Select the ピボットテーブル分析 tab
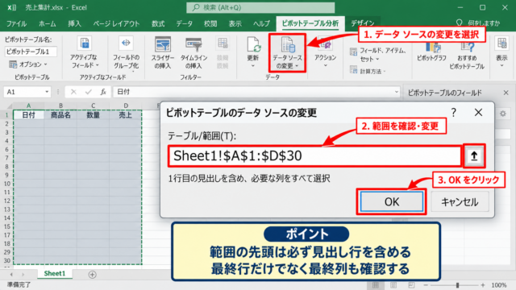The width and height of the screenshot is (516, 290). click(x=310, y=23)
